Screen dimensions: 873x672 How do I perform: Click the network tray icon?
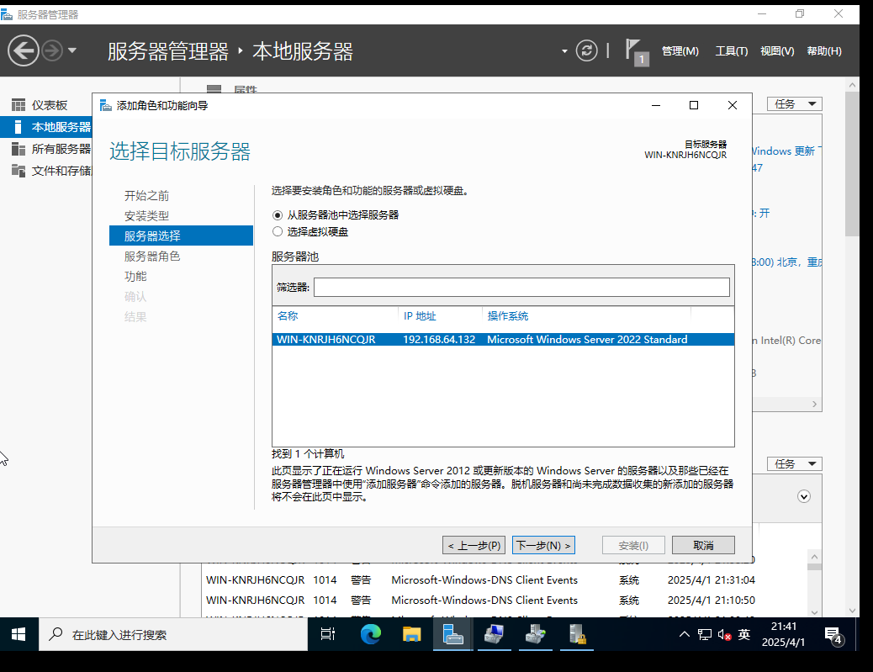705,634
